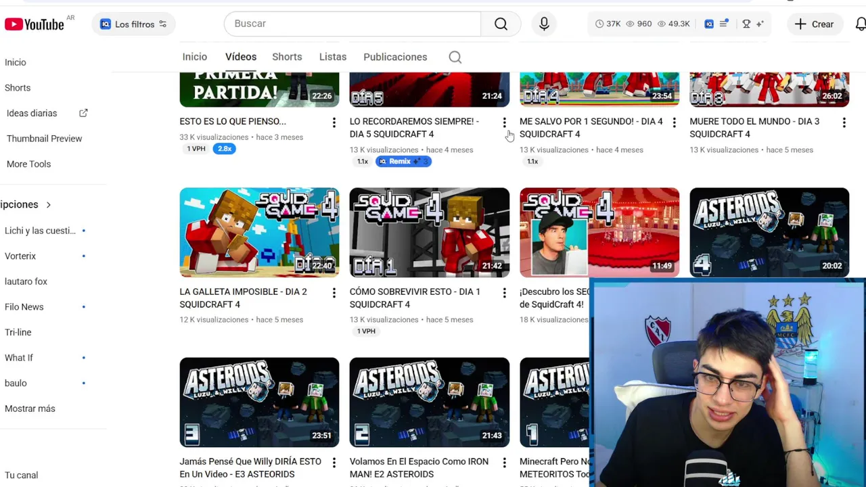This screenshot has height=487, width=866.
Task: Click the clock 37K stat in vidIQ bar
Action: 608,24
